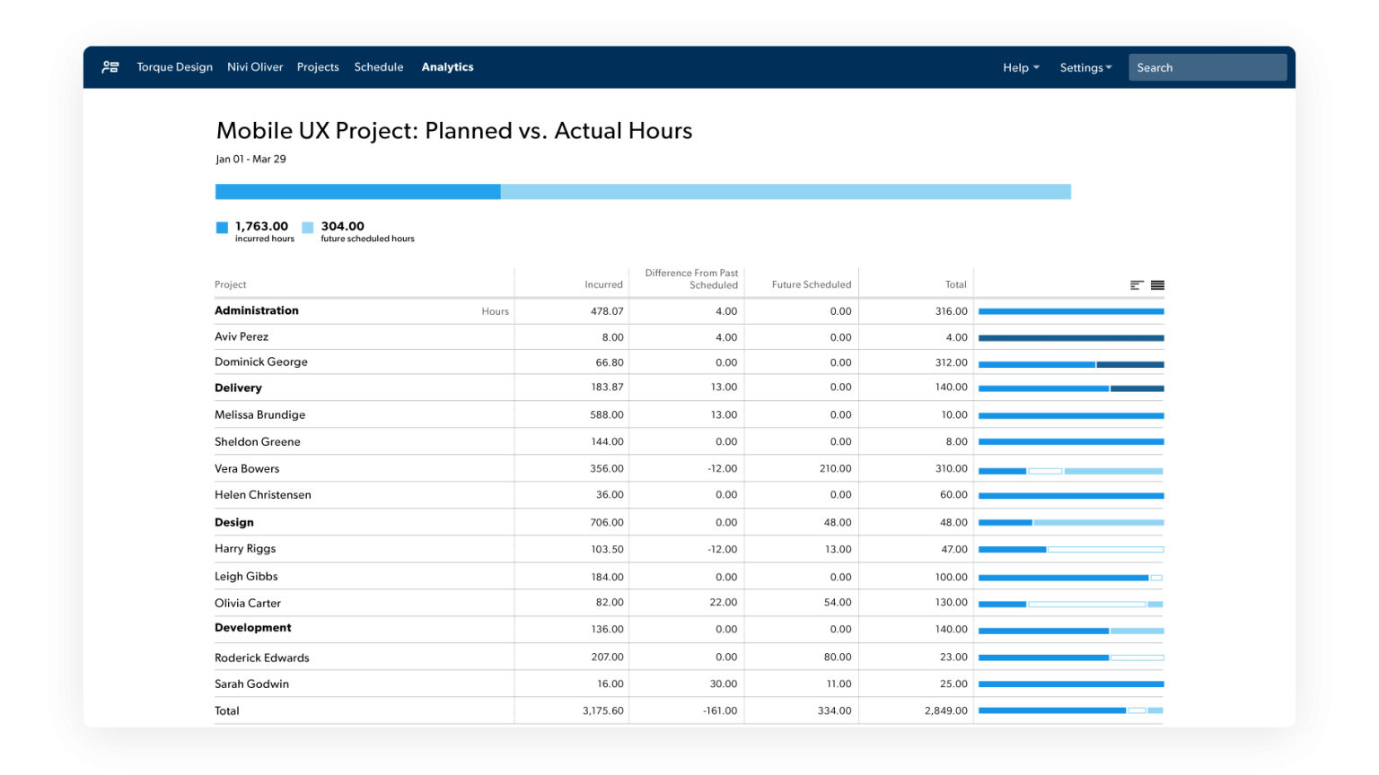Viewport: 1379px width, 775px height.
Task: Open the Help dropdown
Action: point(1021,67)
